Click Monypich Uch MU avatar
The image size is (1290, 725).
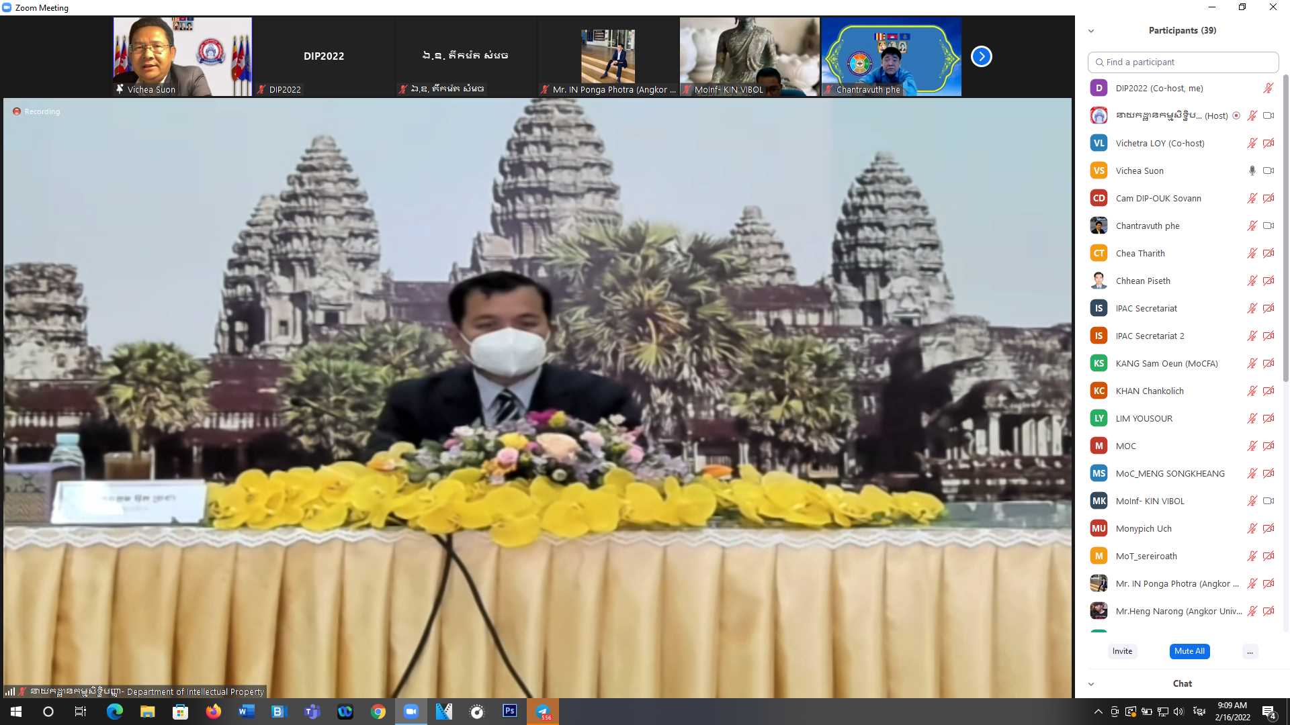click(1099, 528)
